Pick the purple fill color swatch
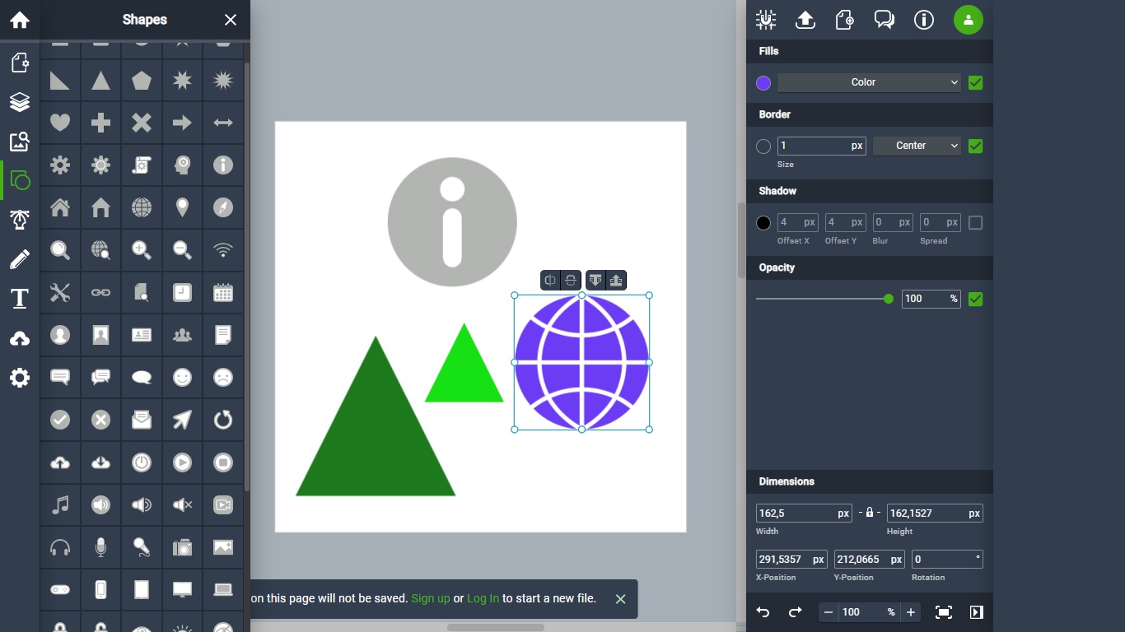The image size is (1125, 632). (763, 83)
